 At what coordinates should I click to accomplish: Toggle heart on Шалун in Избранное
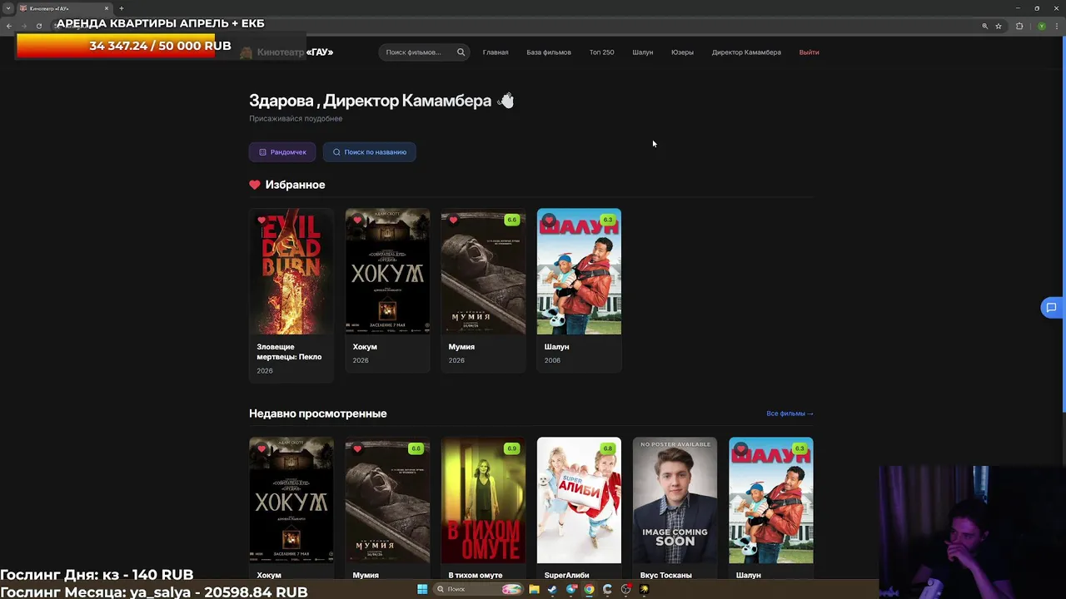(549, 220)
